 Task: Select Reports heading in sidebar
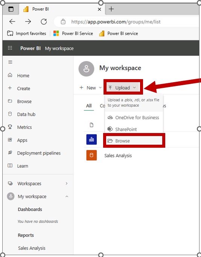click(x=26, y=235)
